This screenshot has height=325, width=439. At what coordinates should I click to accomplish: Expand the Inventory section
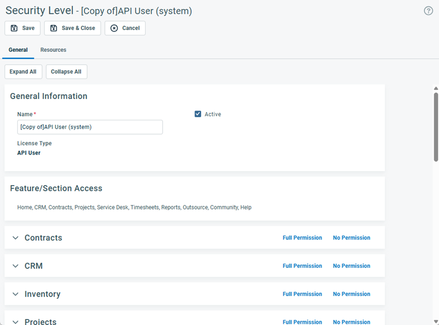tap(16, 294)
